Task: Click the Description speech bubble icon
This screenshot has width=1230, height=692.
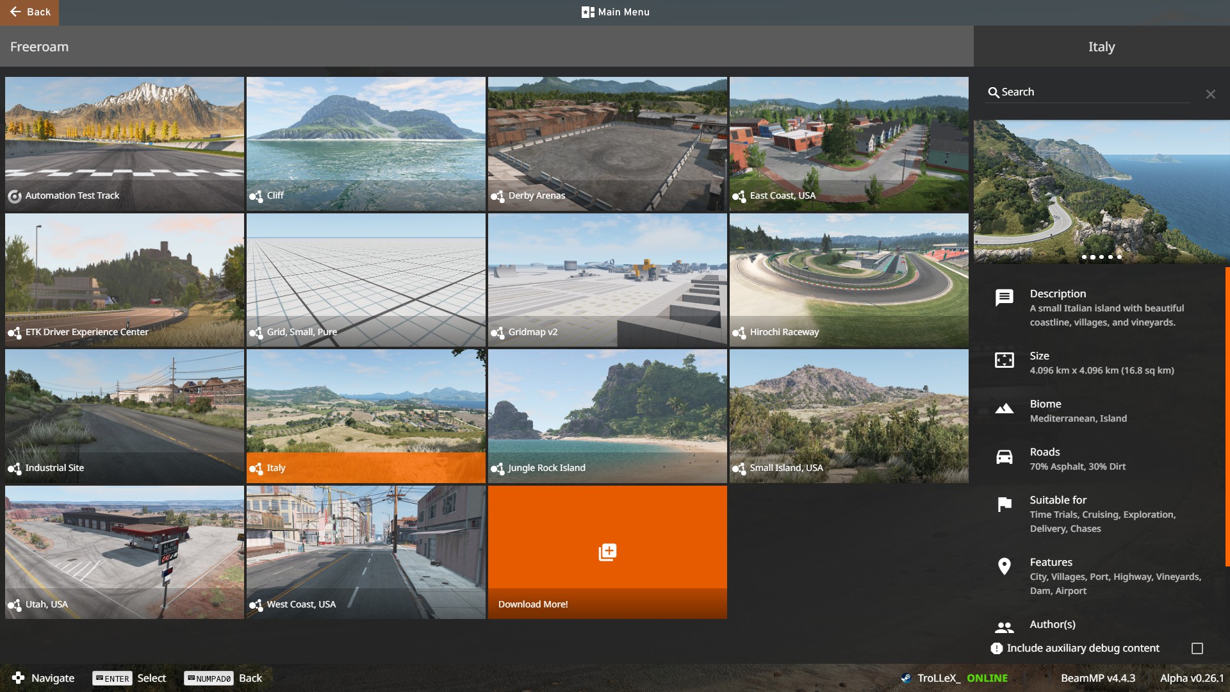Action: pyautogui.click(x=1004, y=297)
